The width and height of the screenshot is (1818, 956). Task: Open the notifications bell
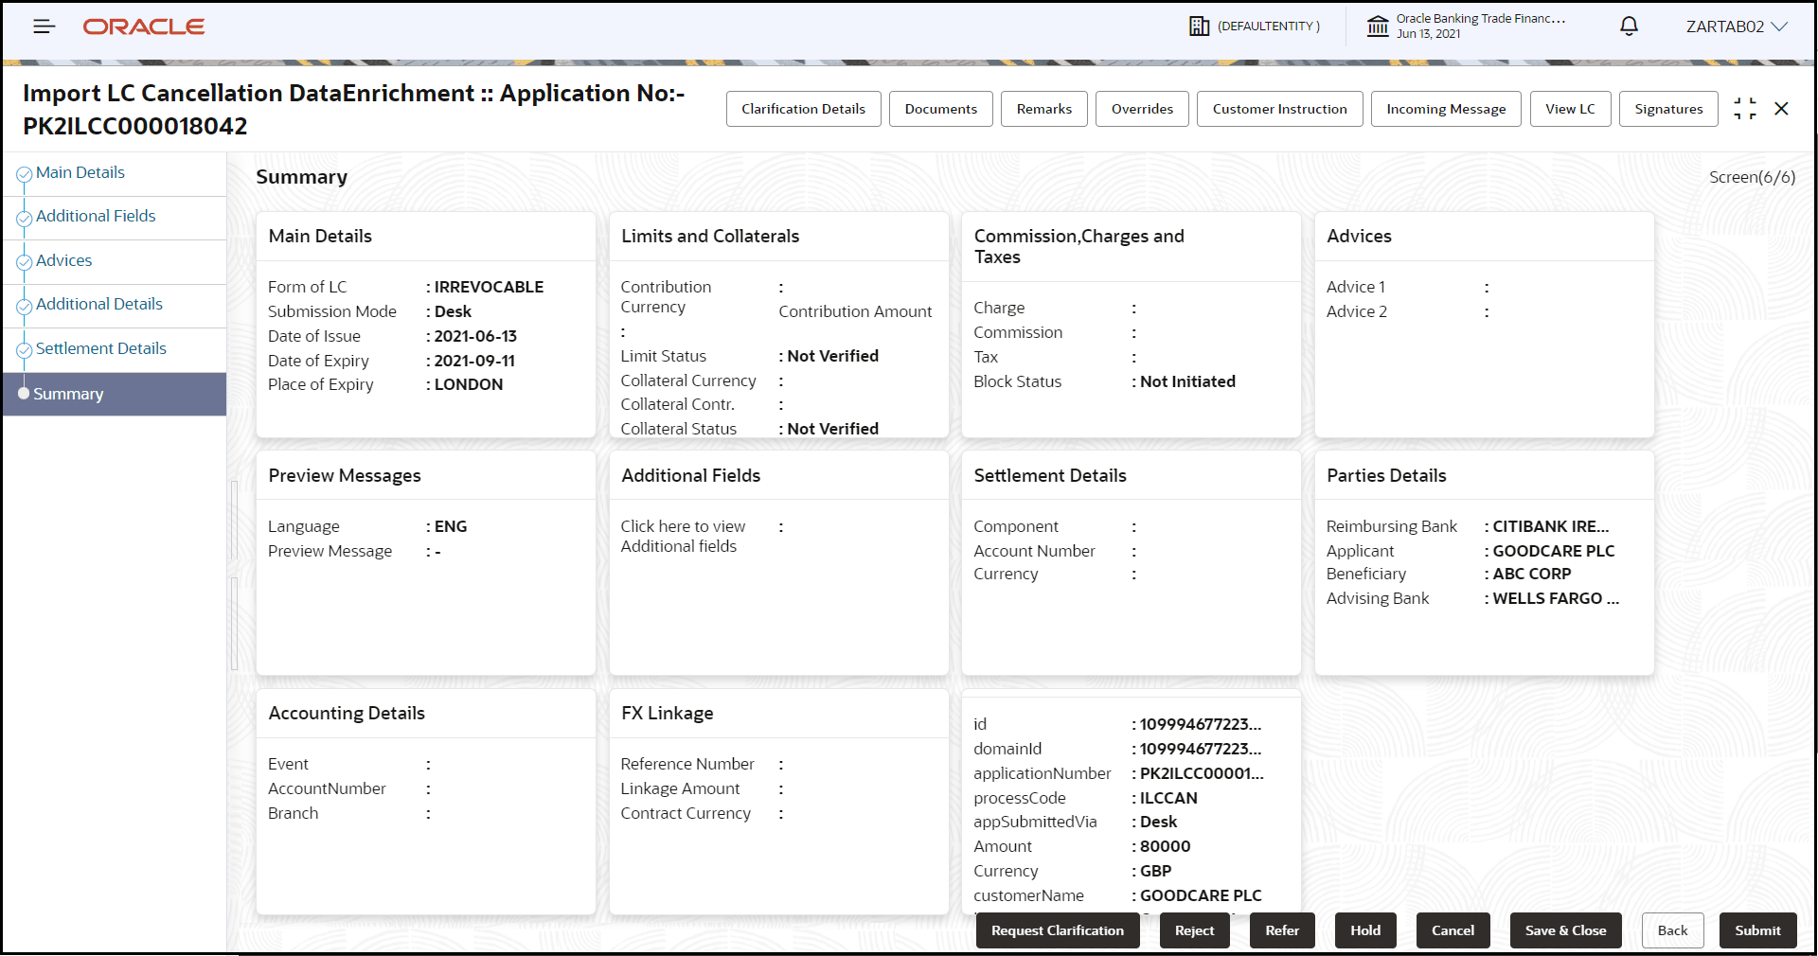tap(1629, 27)
